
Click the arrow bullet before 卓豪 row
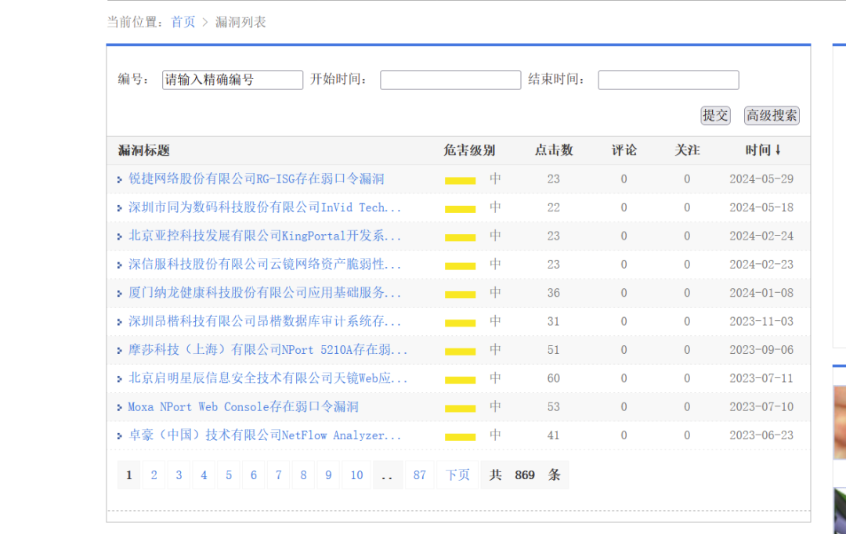tap(120, 436)
